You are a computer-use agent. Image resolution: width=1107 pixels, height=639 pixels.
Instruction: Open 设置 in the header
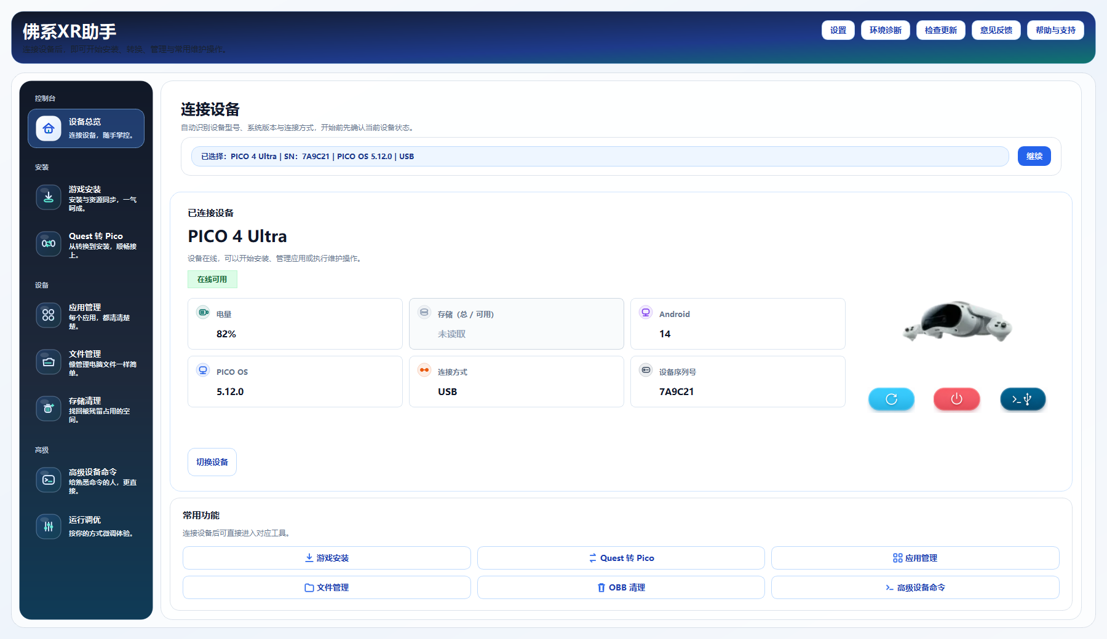[x=838, y=30]
